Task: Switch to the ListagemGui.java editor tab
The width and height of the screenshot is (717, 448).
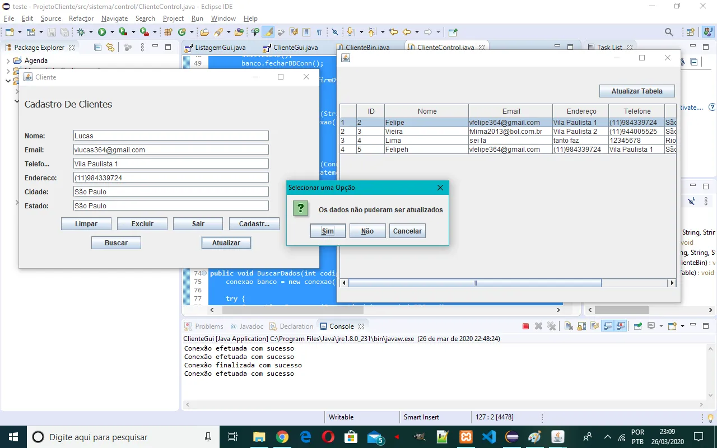Action: point(220,48)
